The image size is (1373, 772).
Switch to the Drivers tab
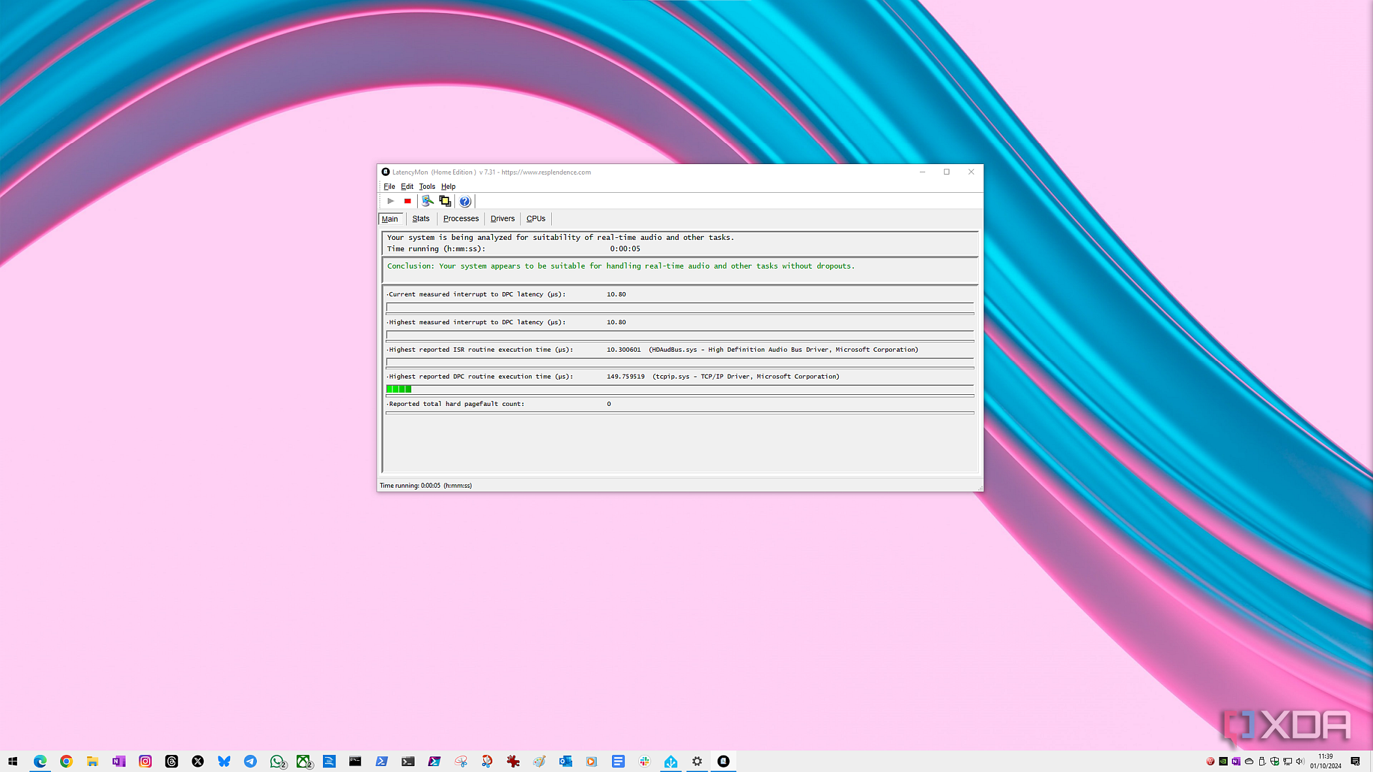tap(502, 218)
